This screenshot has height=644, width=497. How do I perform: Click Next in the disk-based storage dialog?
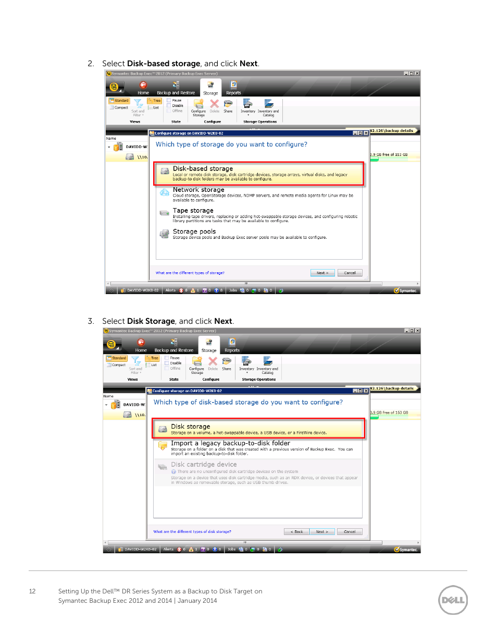[x=321, y=531]
